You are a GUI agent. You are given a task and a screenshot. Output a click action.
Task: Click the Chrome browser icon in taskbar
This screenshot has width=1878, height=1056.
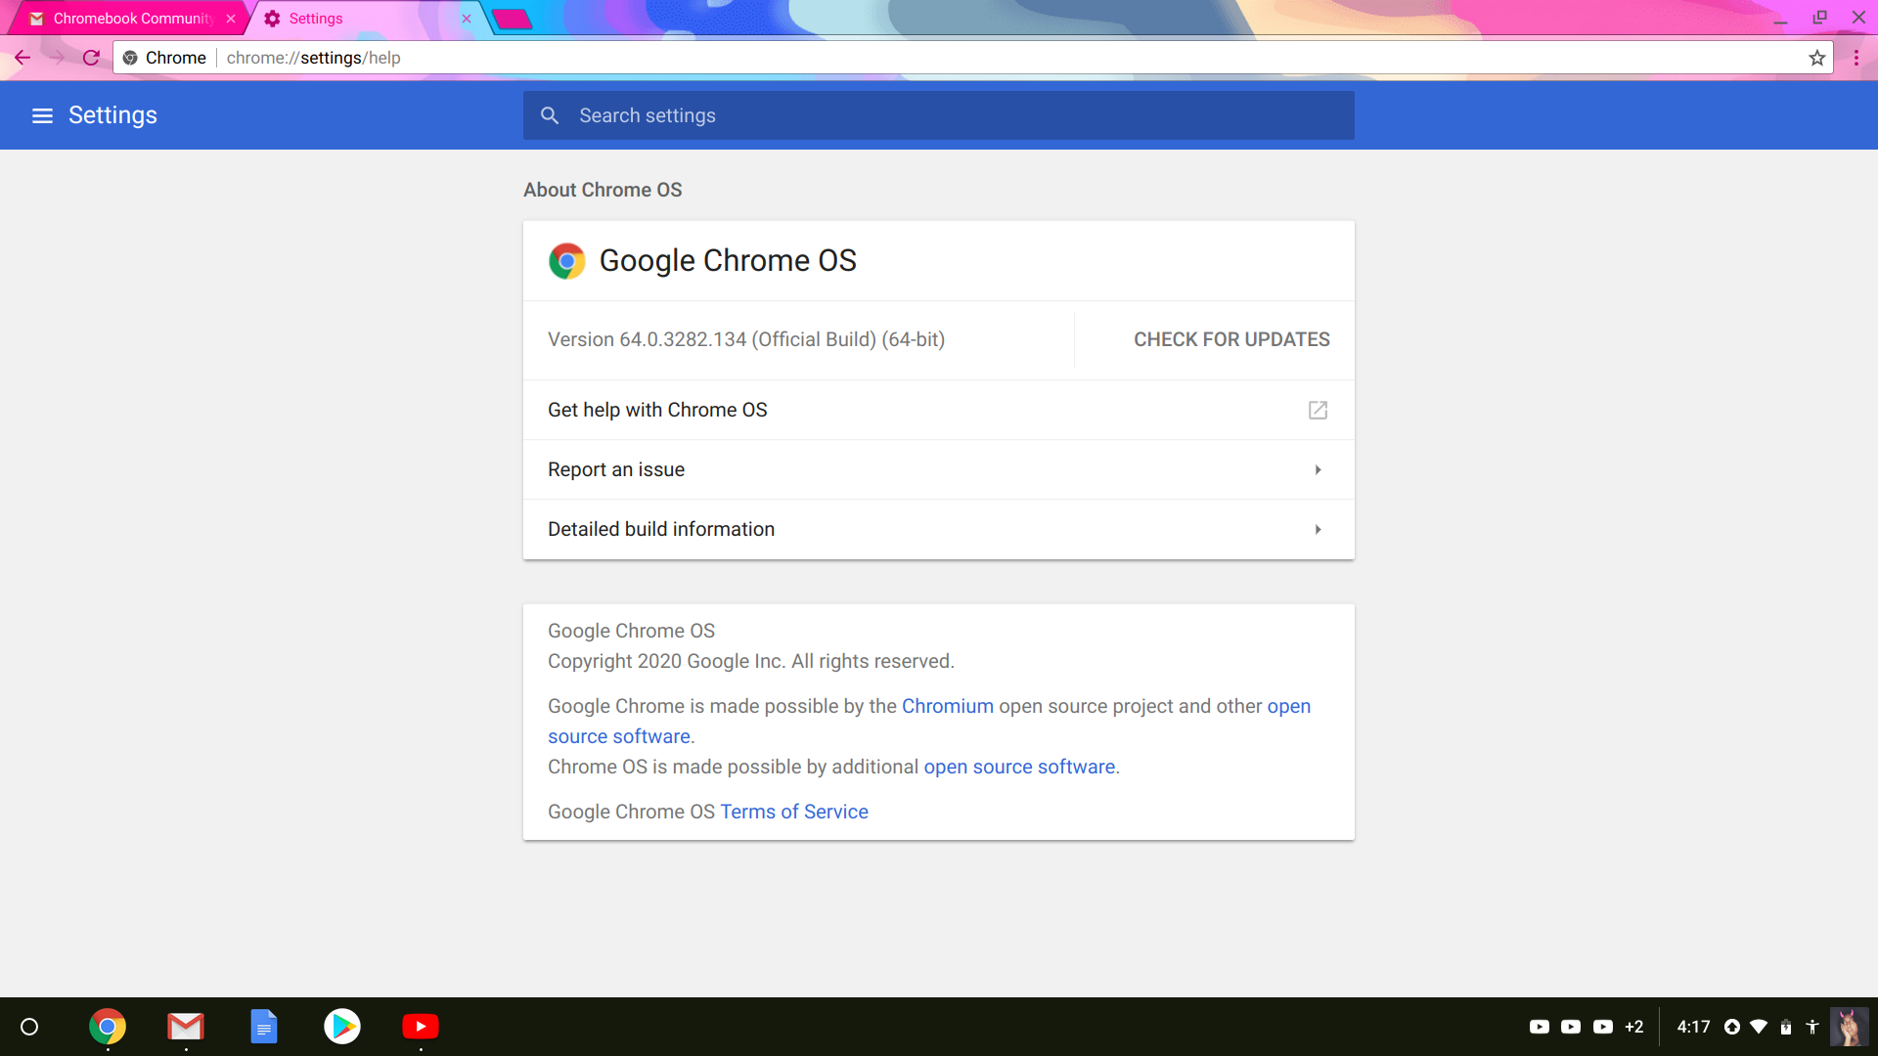[x=107, y=1027]
